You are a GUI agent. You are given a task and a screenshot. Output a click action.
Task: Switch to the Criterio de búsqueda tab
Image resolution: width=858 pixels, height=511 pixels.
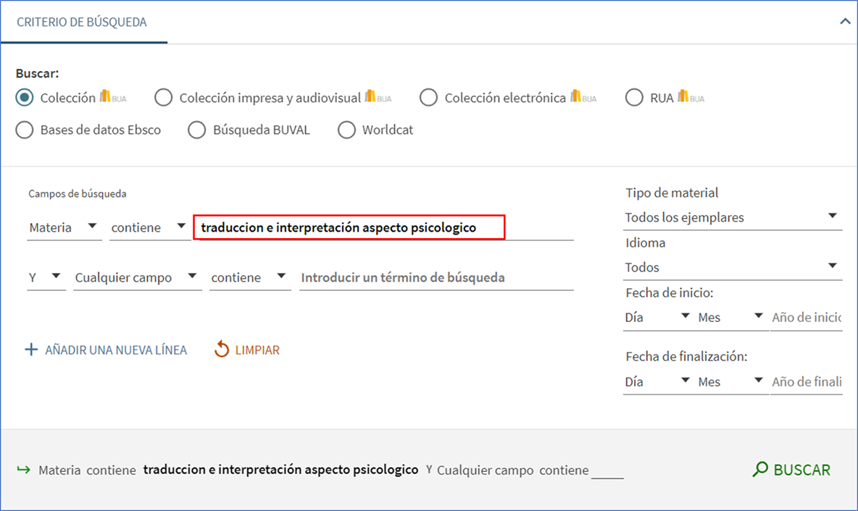pyautogui.click(x=82, y=22)
